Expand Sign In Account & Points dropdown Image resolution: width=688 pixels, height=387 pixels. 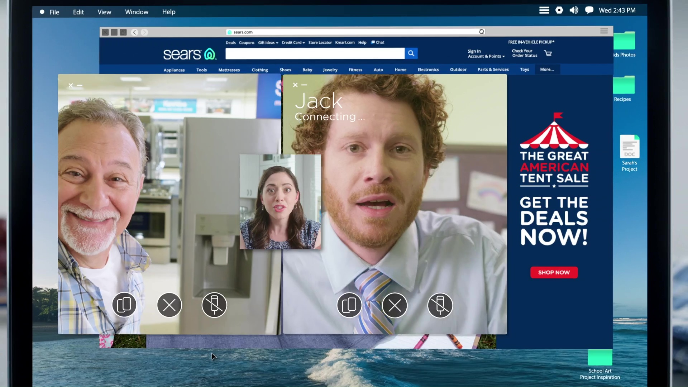(x=486, y=54)
